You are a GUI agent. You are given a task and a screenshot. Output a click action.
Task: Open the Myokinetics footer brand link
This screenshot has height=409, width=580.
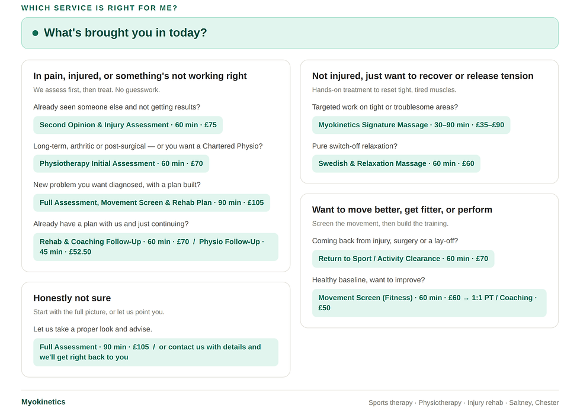coord(43,402)
